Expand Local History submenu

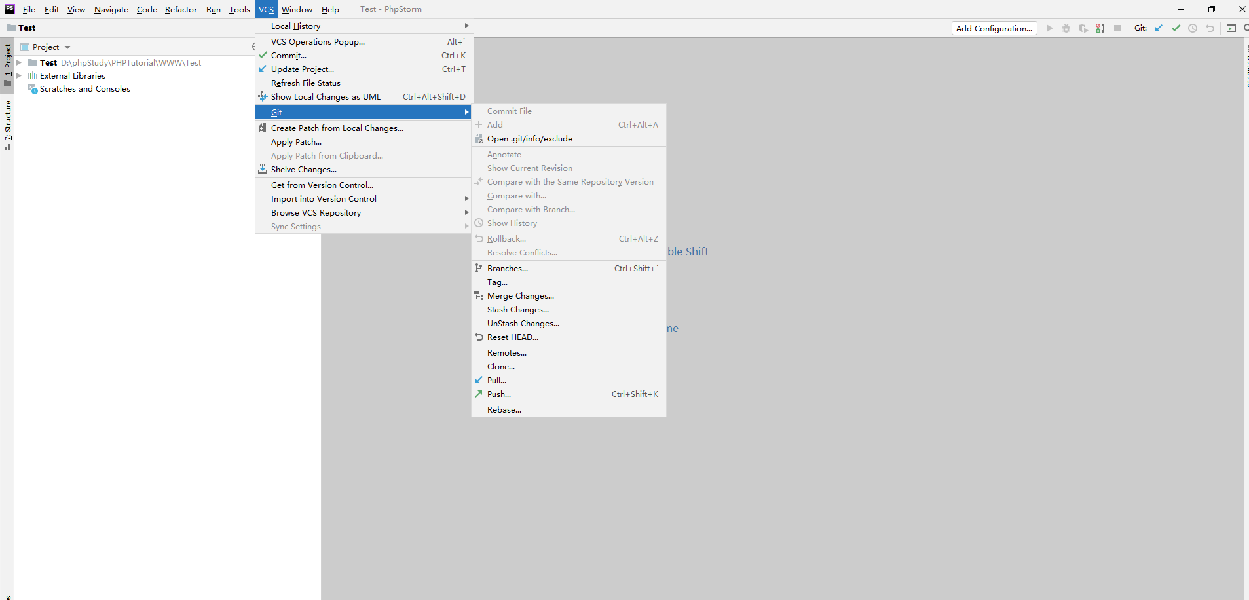[x=364, y=26]
